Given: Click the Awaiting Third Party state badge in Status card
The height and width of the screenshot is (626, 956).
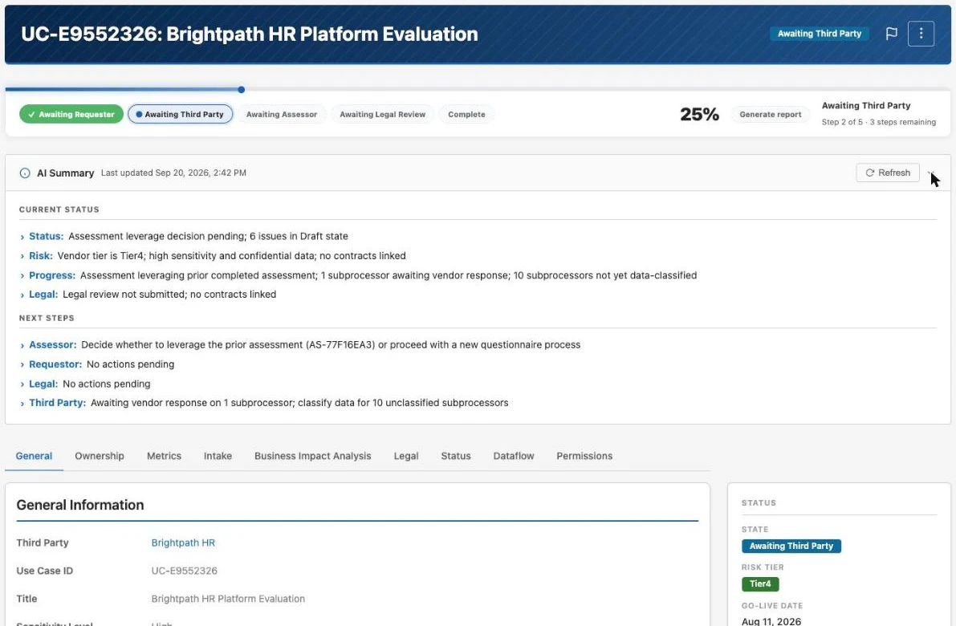Looking at the screenshot, I should pyautogui.click(x=791, y=547).
